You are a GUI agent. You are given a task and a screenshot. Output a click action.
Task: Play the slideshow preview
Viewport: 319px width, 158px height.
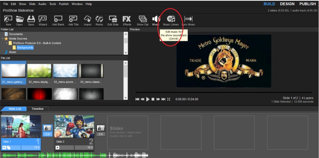click(148, 99)
